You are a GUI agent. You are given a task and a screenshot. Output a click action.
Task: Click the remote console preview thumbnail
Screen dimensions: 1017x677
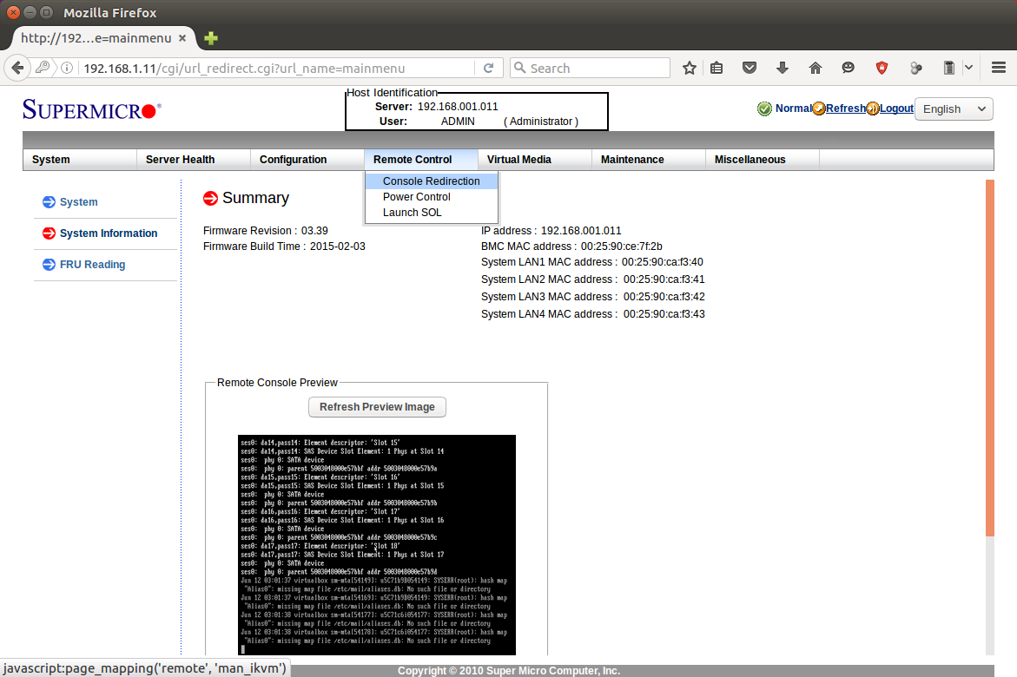pyautogui.click(x=376, y=544)
